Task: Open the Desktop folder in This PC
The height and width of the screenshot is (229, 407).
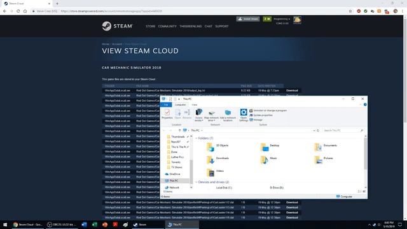Action: tap(270, 147)
